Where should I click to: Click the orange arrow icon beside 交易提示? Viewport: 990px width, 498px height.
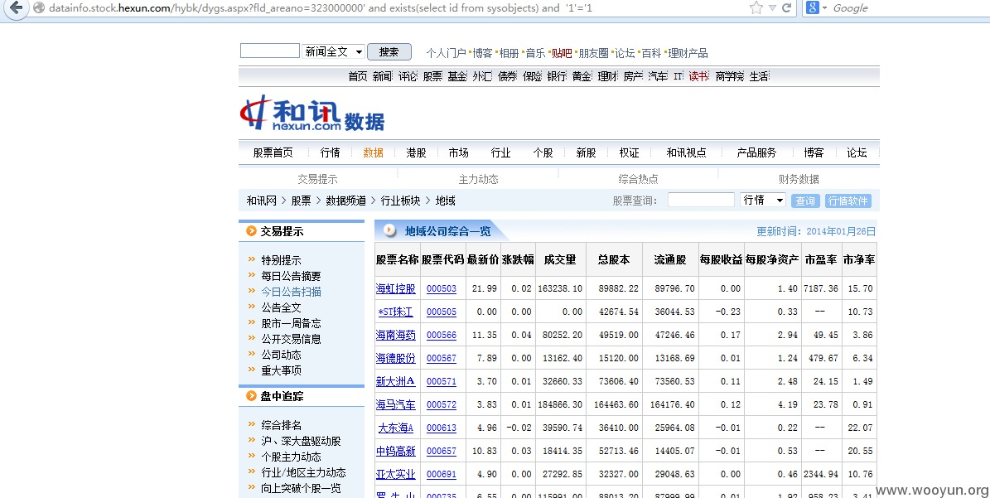click(251, 232)
